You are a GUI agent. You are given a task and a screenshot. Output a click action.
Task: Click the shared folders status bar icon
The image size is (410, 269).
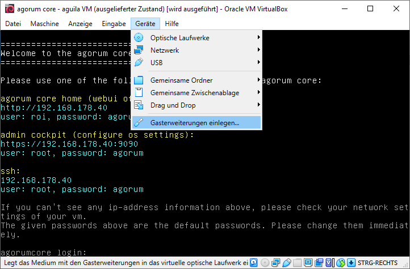click(298, 262)
